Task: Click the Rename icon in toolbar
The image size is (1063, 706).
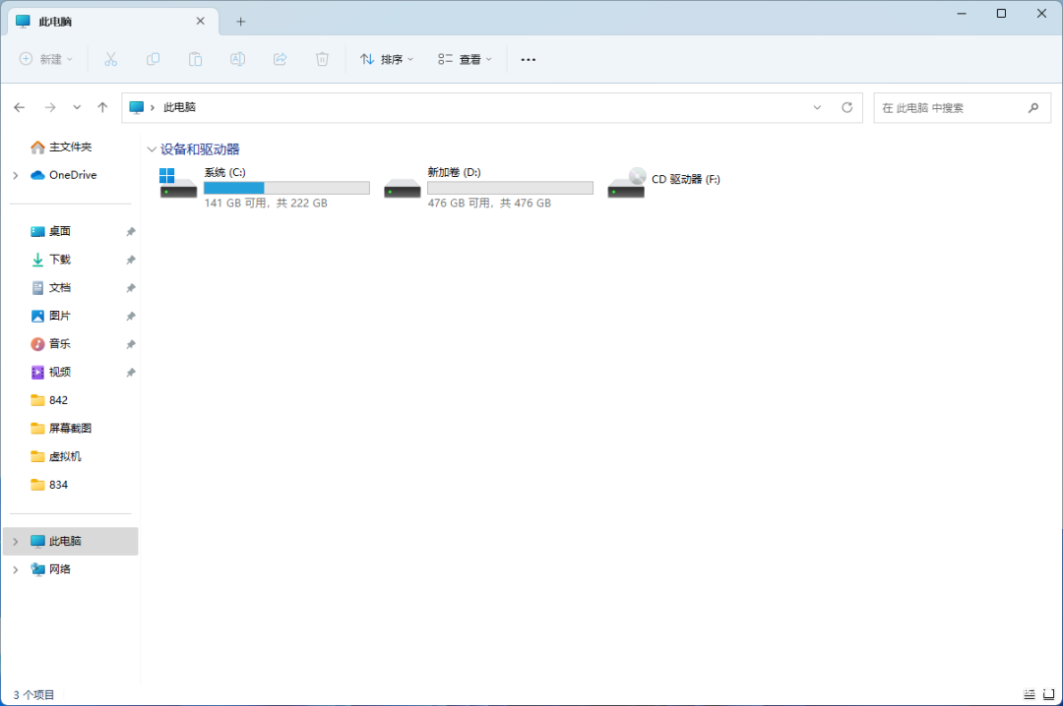Action: click(237, 59)
